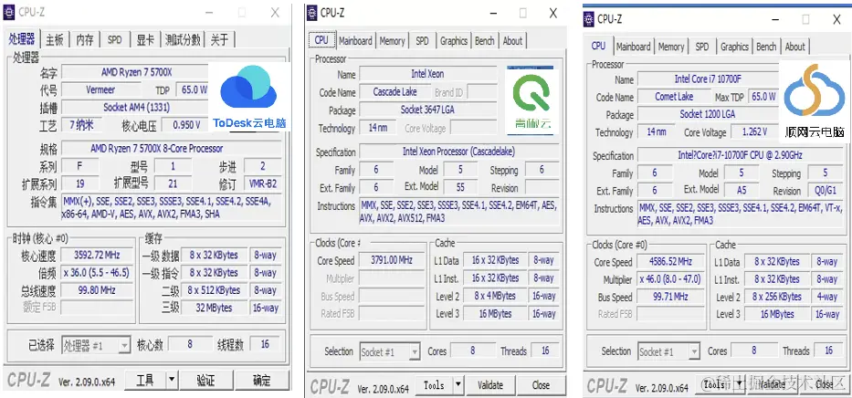
Task: Open Tools dropdown arrow in middle window
Action: pos(458,385)
